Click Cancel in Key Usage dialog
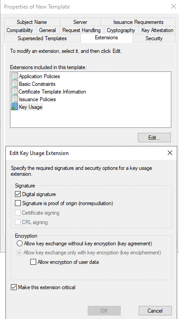Image resolution: width=179 pixels, height=319 pixels. coord(155,311)
